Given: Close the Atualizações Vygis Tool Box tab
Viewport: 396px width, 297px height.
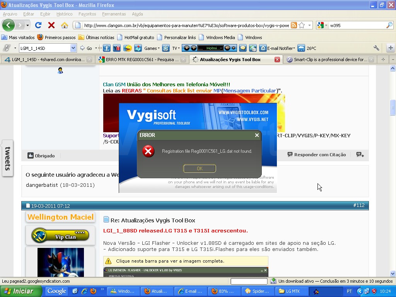Looking at the screenshot, I should point(277,60).
